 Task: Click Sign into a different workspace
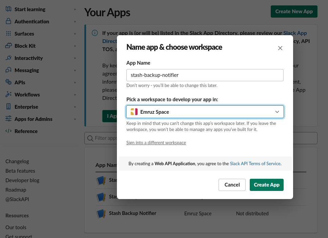point(156,143)
